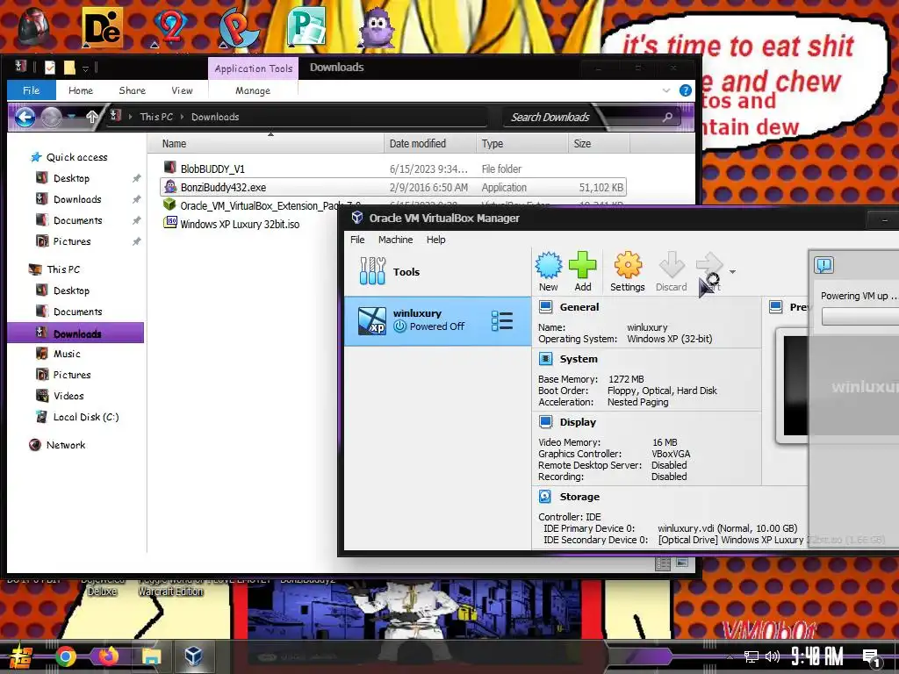899x674 pixels.
Task: Click the Display screen icon in details
Action: (x=545, y=422)
